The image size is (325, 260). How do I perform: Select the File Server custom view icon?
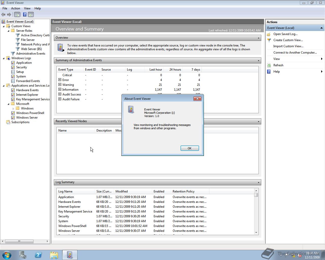(18, 40)
